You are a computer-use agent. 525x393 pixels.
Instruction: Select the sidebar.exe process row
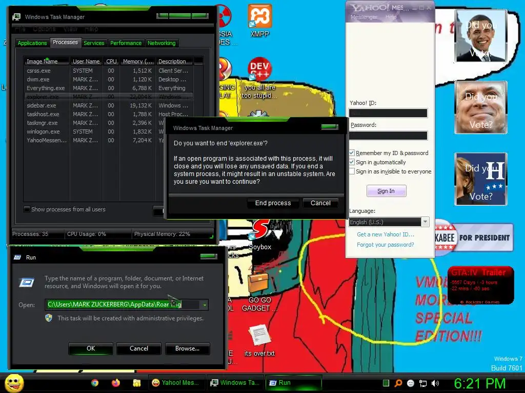(x=109, y=105)
